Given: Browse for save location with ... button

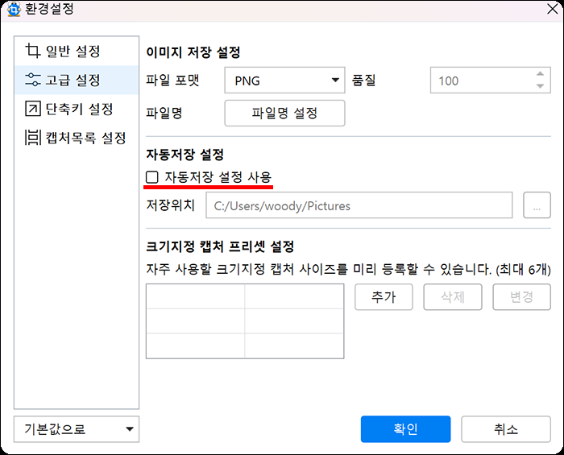Looking at the screenshot, I should point(537,205).
